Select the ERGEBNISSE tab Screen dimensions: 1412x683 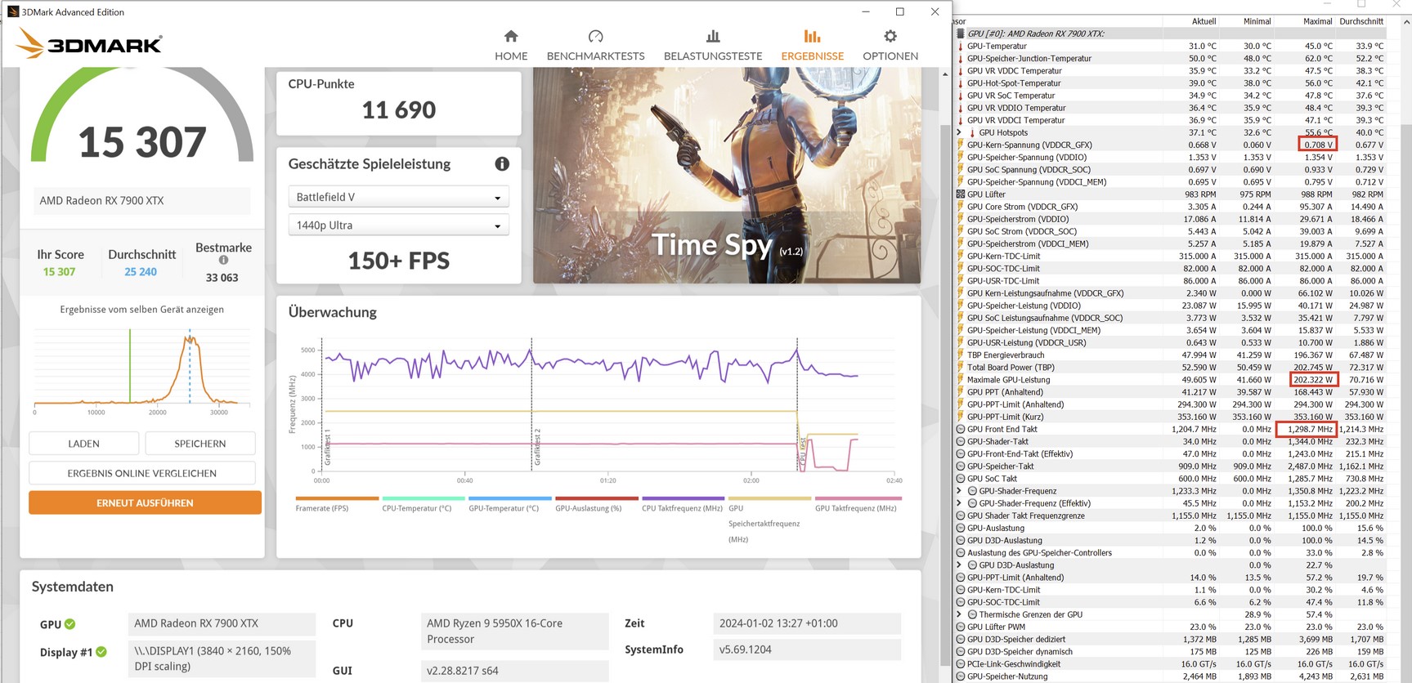(x=812, y=46)
